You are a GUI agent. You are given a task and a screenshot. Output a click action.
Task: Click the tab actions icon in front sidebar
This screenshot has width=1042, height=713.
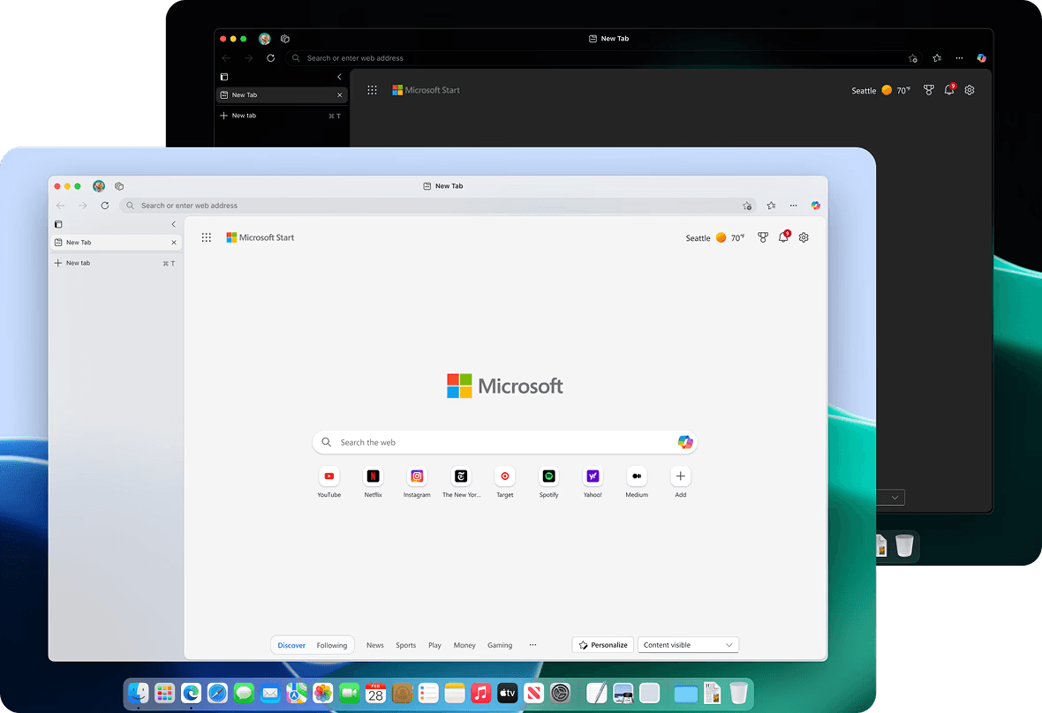[58, 224]
